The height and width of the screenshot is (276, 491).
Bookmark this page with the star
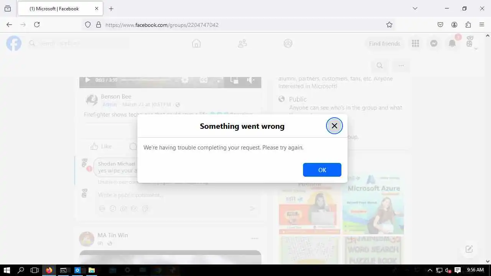tap(389, 25)
